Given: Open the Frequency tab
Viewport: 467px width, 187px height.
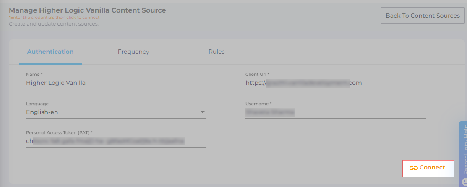Looking at the screenshot, I should 133,52.
